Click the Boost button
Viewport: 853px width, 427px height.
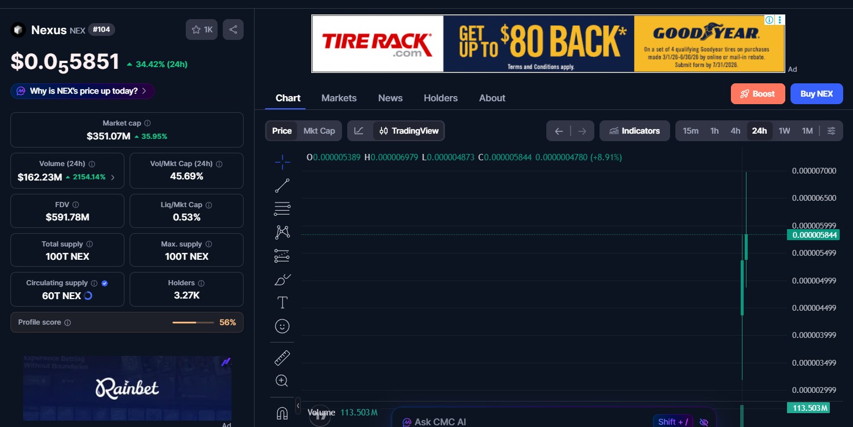coord(758,94)
